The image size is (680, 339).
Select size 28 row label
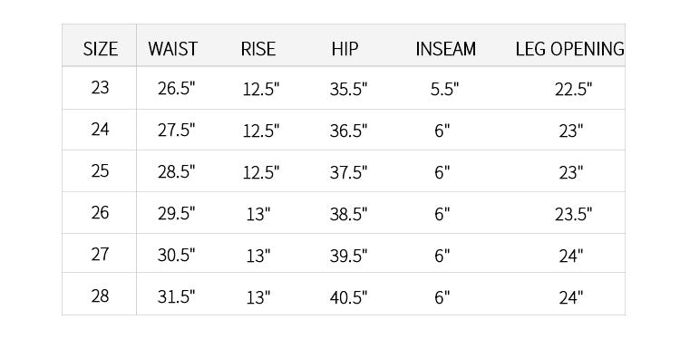(x=100, y=296)
